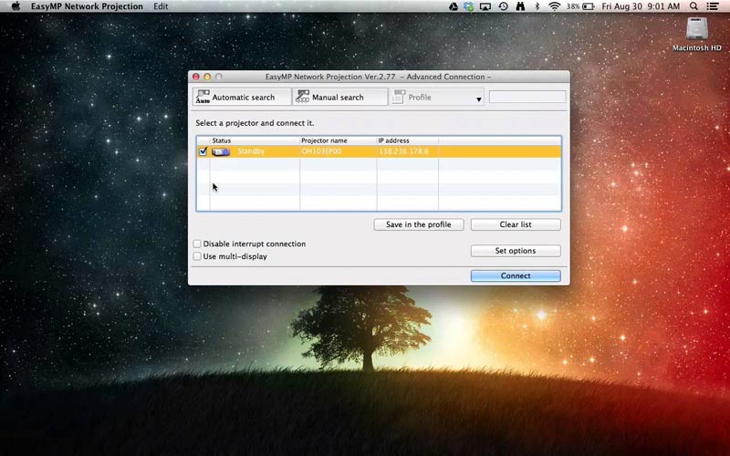The image size is (730, 456).
Task: Click the search field beside Profile
Action: tap(527, 97)
